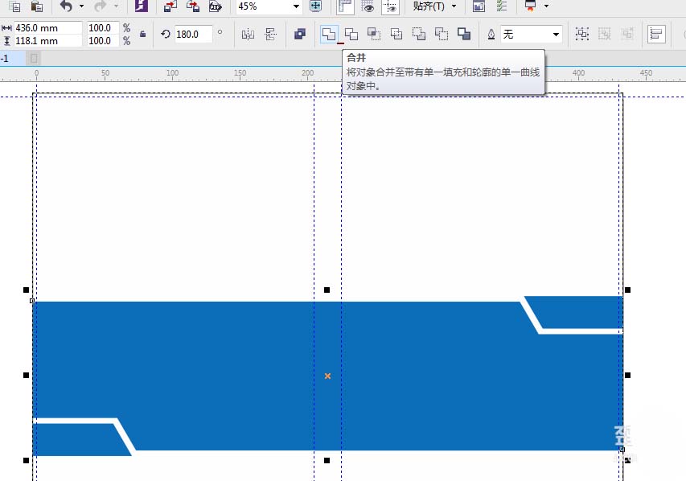
Task: Click the middle-left selection handle
Action: coord(27,375)
